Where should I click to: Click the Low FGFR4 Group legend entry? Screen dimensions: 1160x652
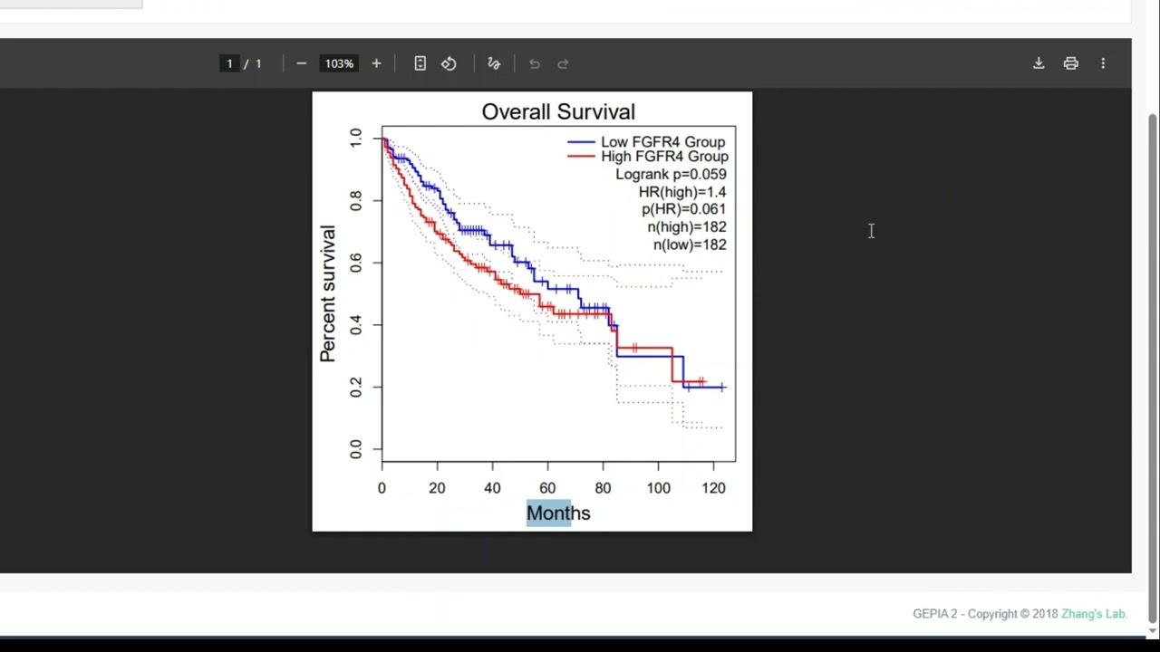(646, 142)
